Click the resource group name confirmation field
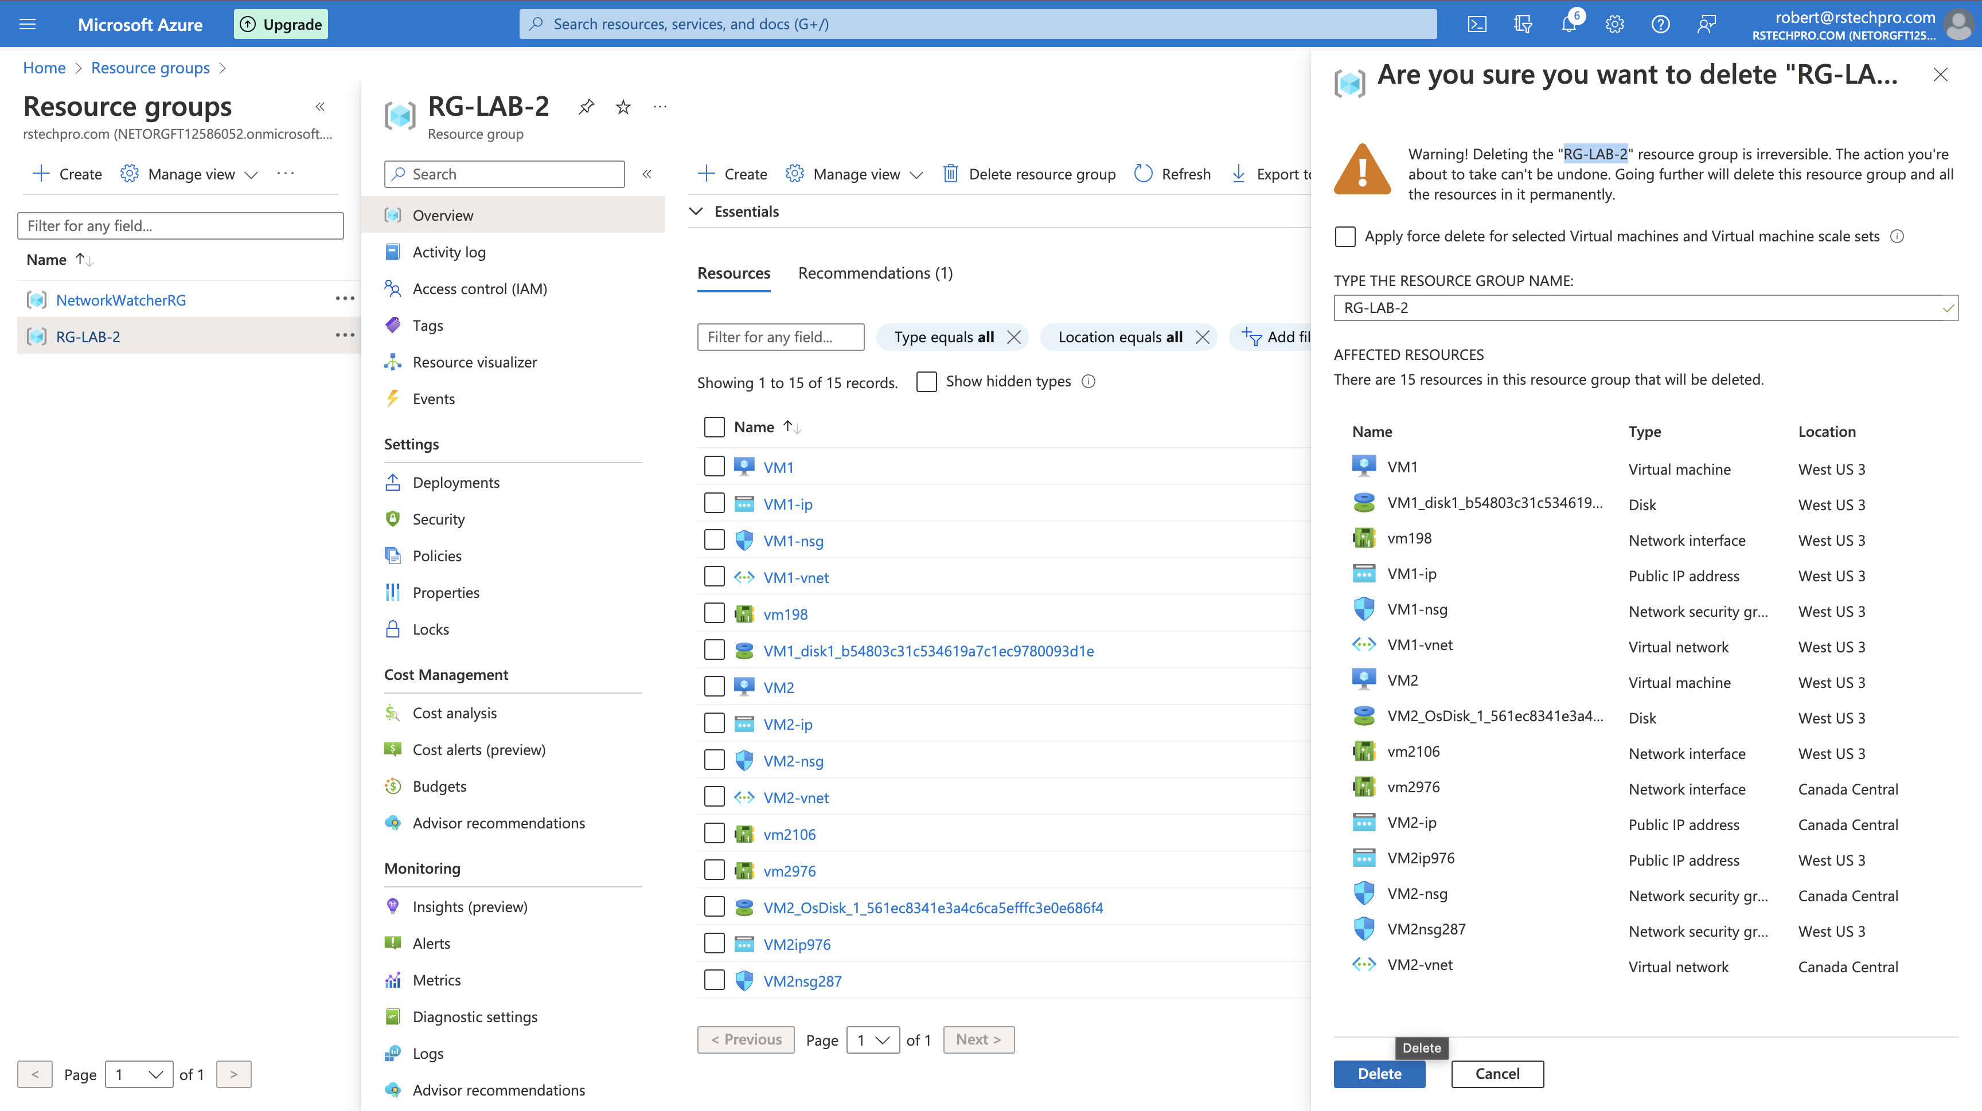The image size is (1982, 1111). coord(1645,307)
